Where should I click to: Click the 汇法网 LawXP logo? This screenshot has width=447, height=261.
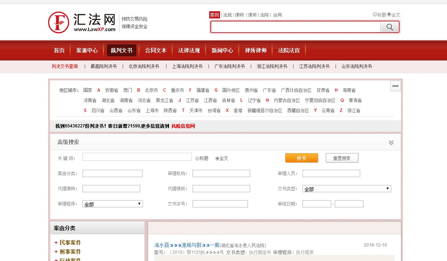[x=81, y=22]
